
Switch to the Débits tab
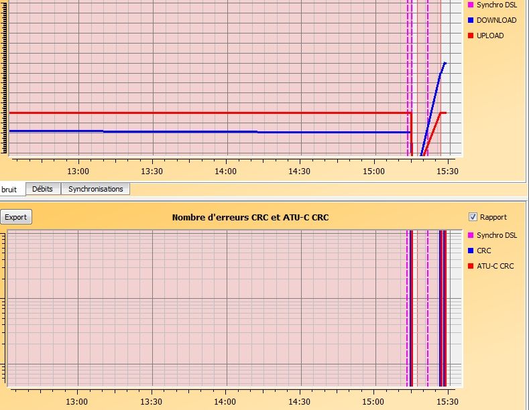43,189
